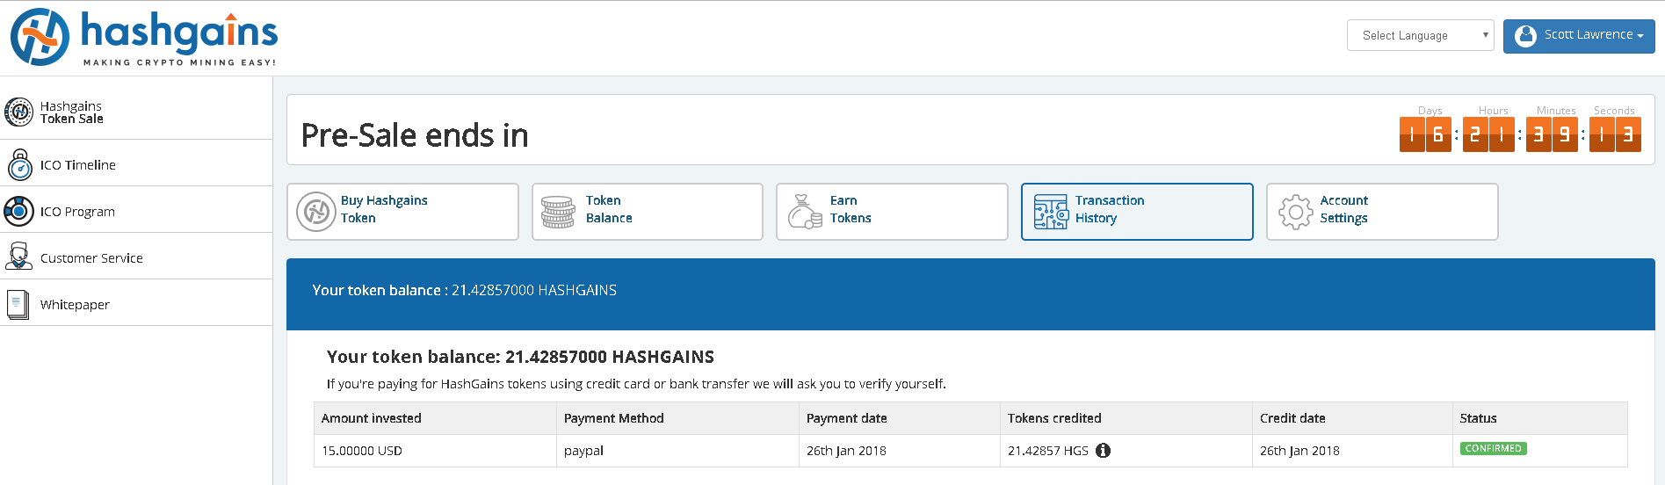Select the Transaction History tab
1665x485 pixels.
pyautogui.click(x=1137, y=211)
